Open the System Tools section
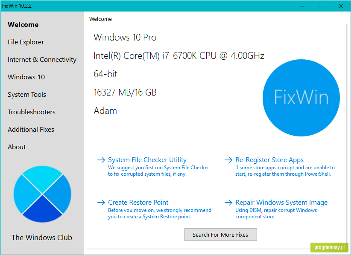 click(x=27, y=95)
